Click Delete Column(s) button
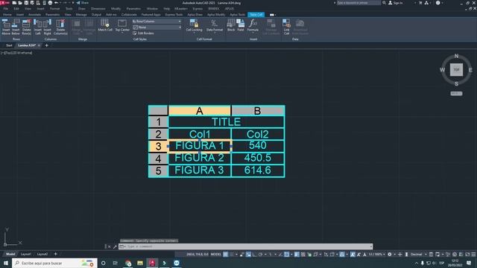 coord(60,27)
